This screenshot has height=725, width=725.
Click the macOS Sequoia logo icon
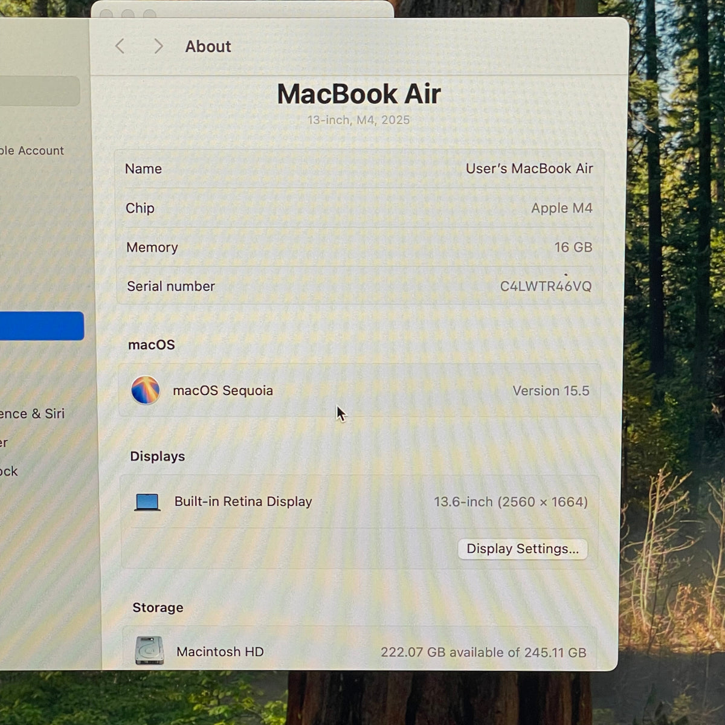[146, 390]
